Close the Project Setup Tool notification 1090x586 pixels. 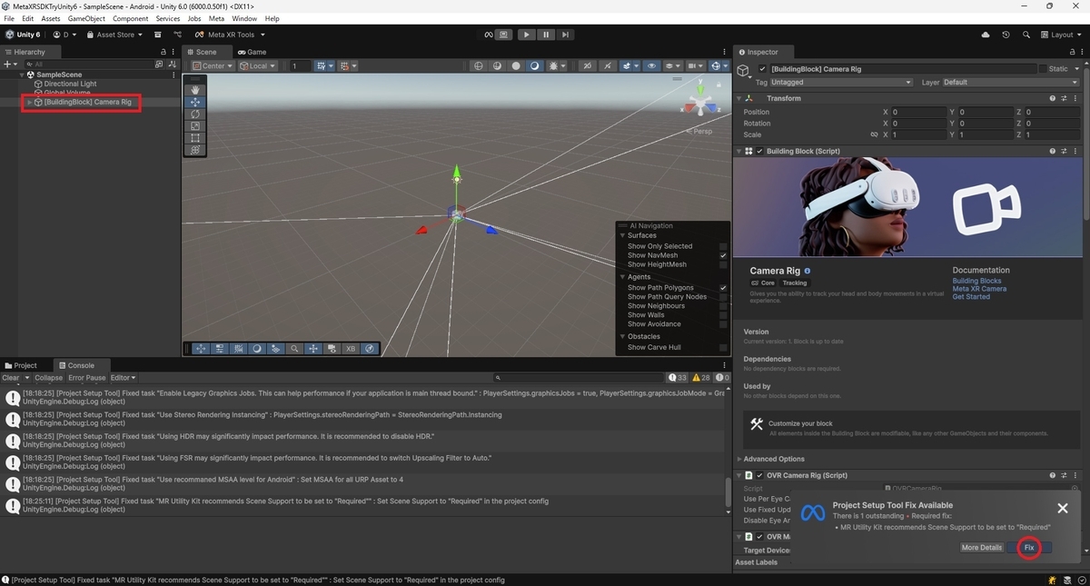tap(1063, 509)
